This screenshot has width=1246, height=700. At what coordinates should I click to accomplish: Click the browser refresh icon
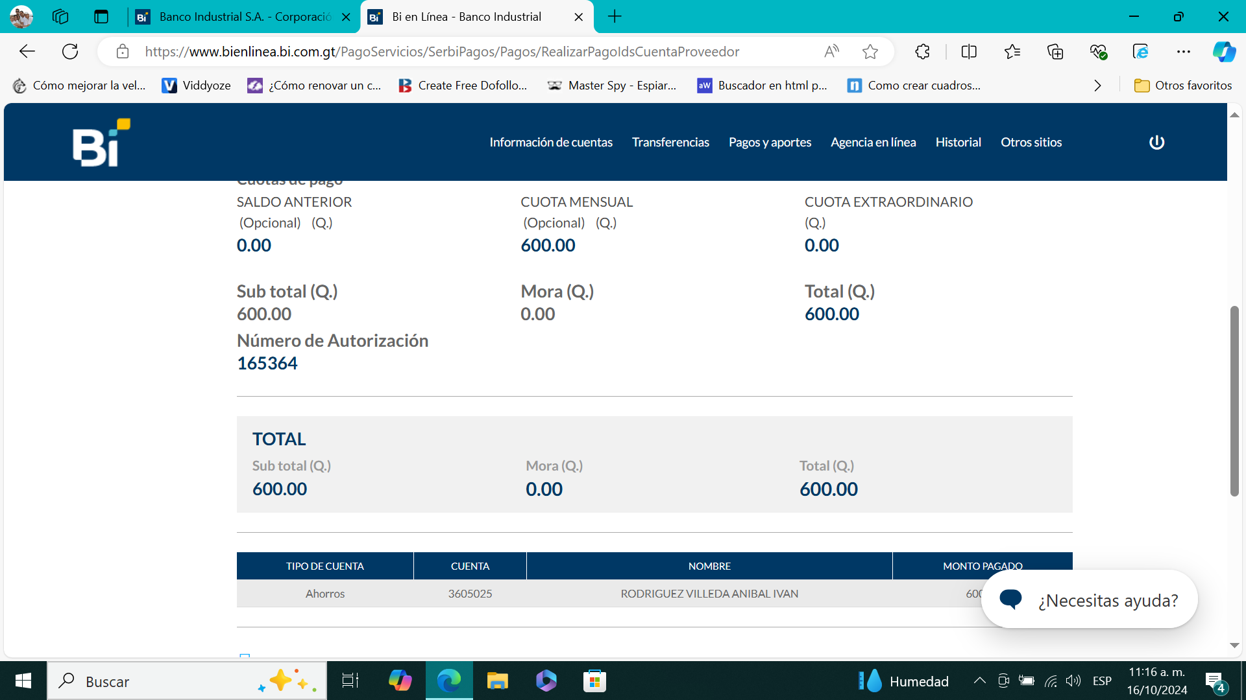coord(70,51)
